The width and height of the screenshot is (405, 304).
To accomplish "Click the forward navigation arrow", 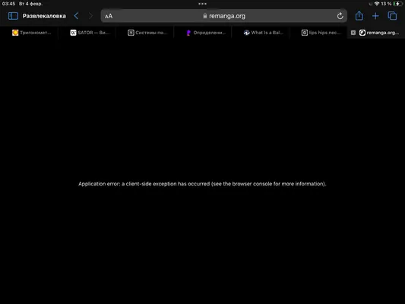I will tap(90, 16).
